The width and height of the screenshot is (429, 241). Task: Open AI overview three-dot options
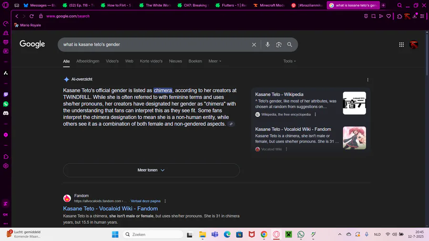[x=368, y=80]
